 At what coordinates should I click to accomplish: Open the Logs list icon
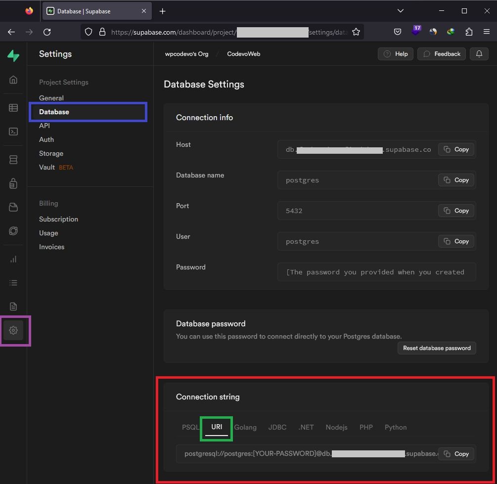tap(13, 283)
